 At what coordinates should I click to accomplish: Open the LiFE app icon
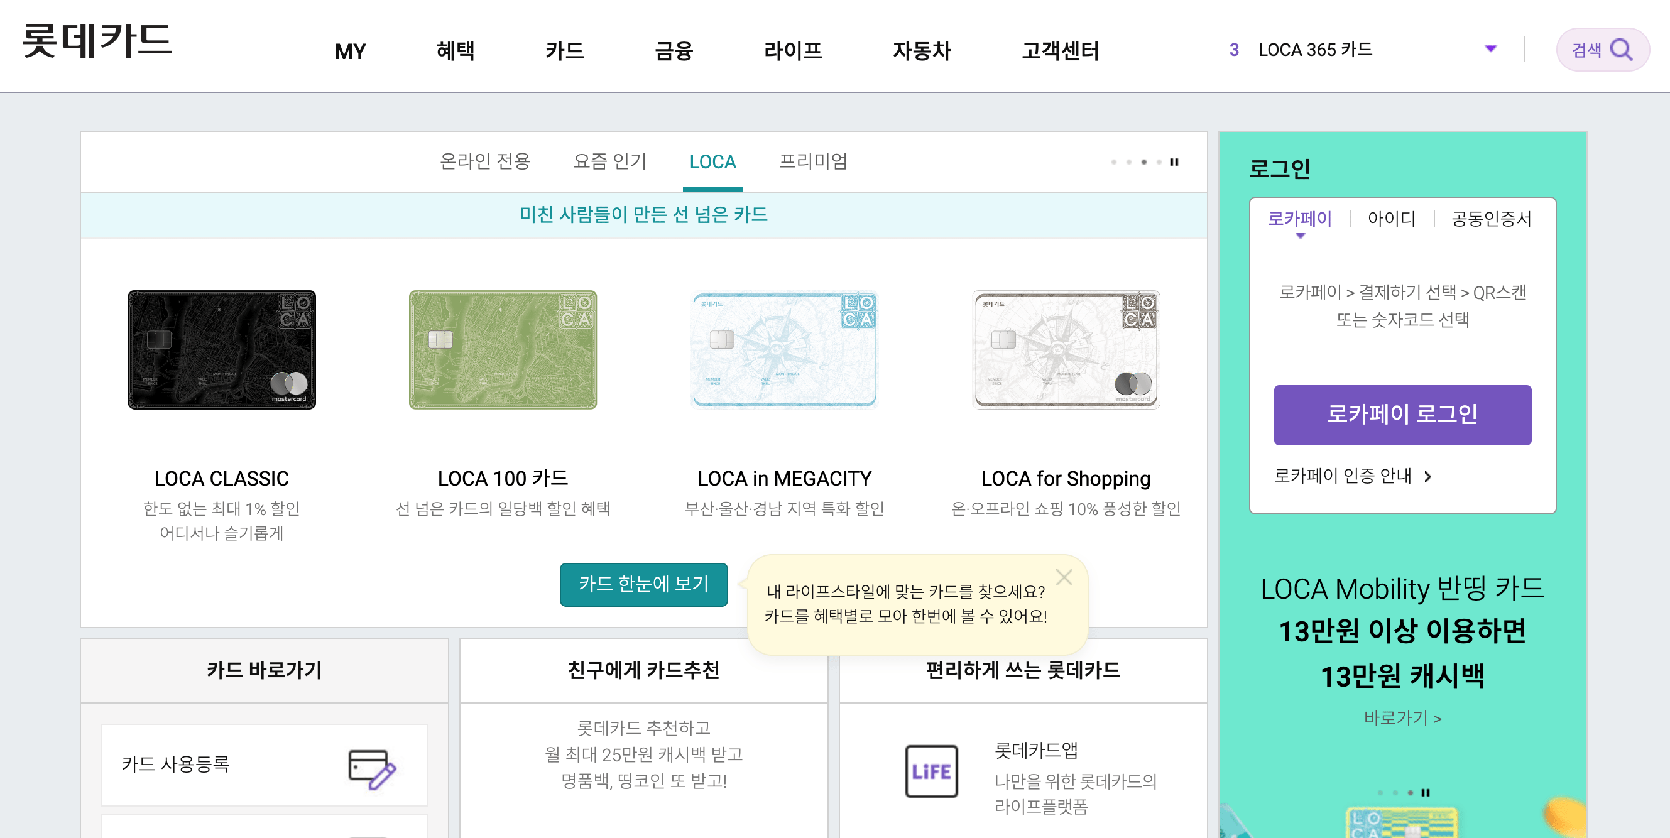pos(932,771)
